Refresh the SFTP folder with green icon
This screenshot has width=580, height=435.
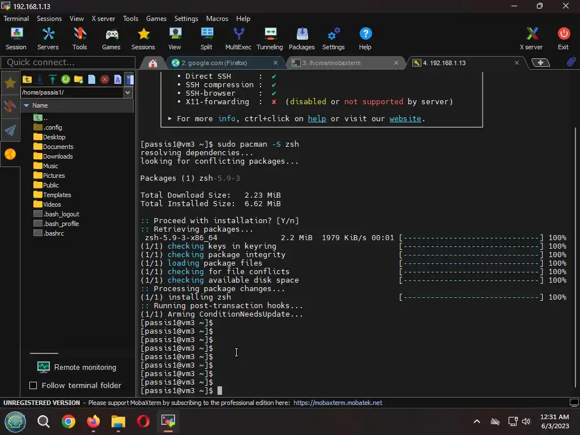[x=66, y=79]
